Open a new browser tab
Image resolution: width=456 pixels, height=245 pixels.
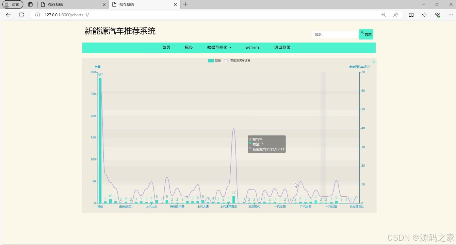tap(185, 4)
